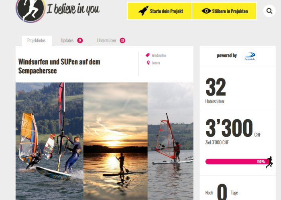The image size is (281, 200).
Task: Click the location pin icon beside Luzern
Action: [x=148, y=63]
